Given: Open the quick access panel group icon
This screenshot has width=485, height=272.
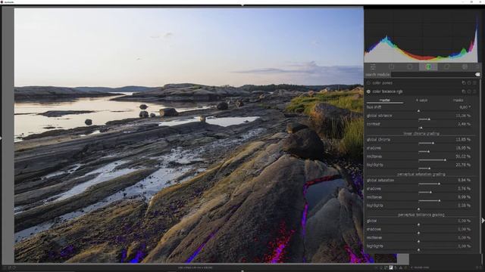Looking at the screenshot, I should coord(373,66).
